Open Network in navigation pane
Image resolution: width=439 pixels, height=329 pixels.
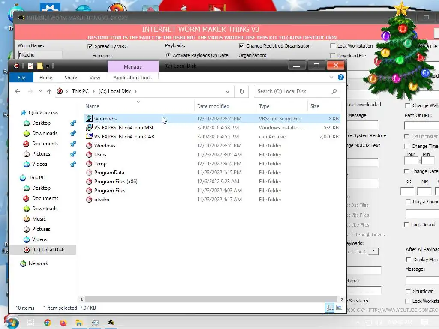tap(38, 263)
